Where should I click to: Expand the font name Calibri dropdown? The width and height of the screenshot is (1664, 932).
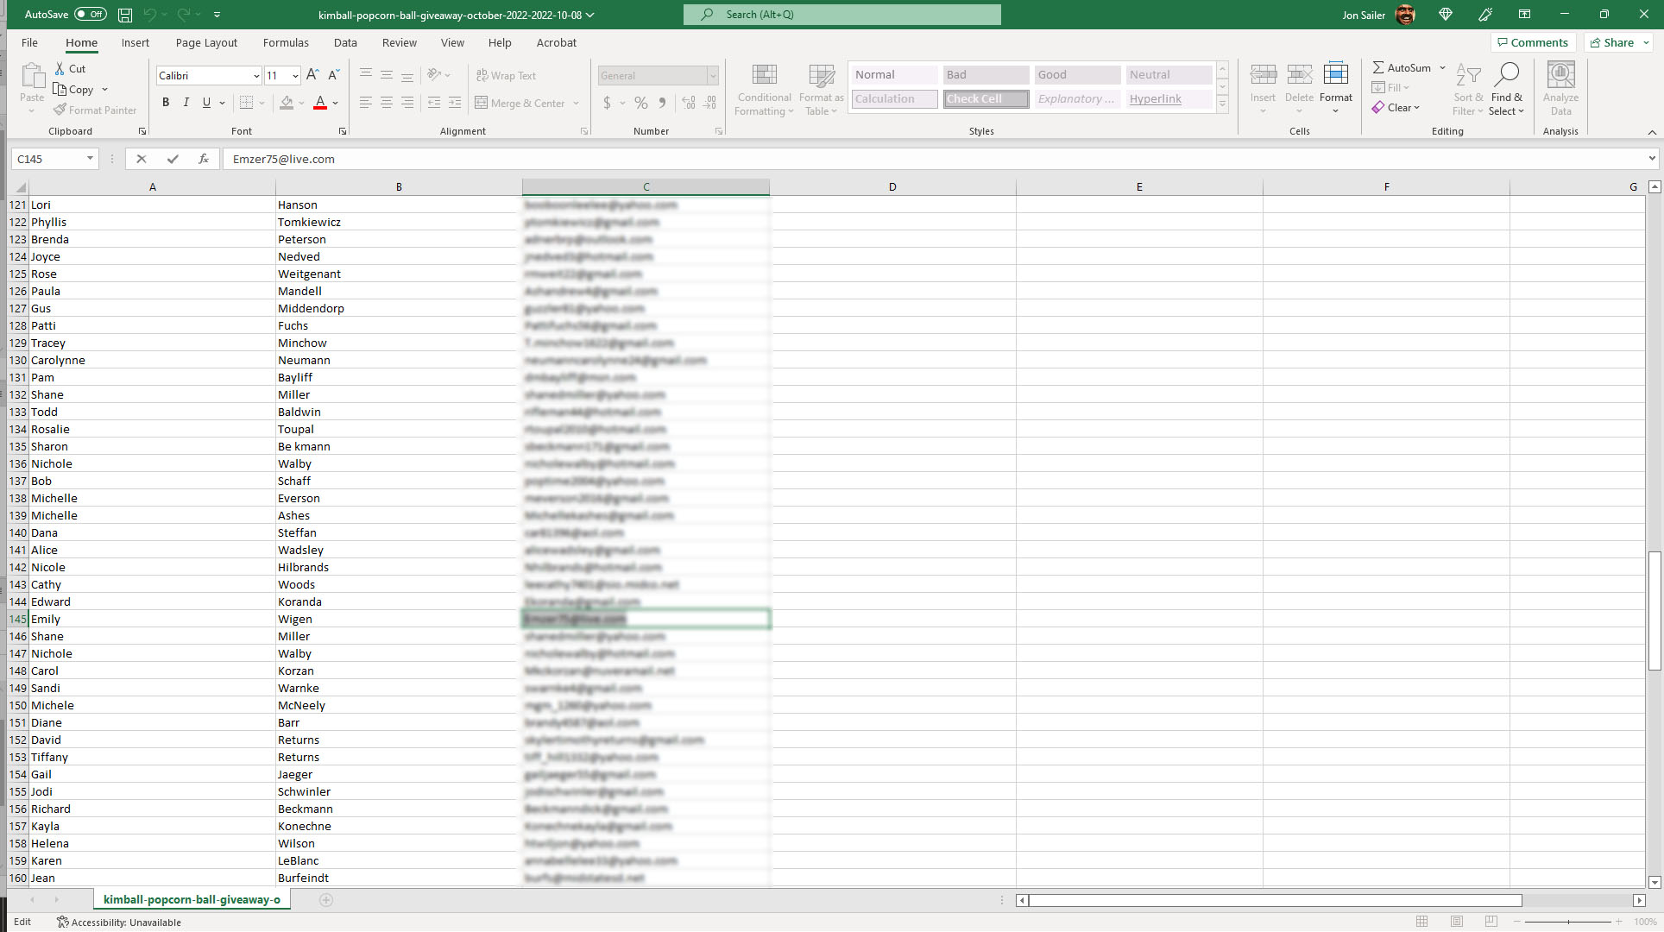pos(256,76)
